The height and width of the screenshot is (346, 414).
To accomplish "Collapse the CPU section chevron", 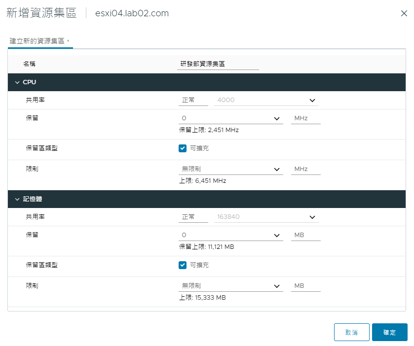I will (17, 82).
